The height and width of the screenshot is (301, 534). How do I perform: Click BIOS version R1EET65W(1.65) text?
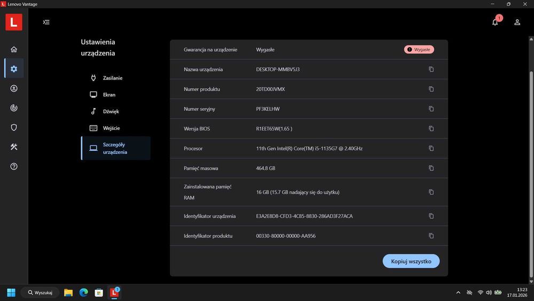274,128
